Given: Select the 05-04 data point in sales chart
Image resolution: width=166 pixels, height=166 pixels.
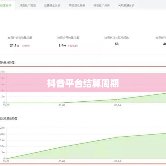Looking at the screenshot, I should 118,99.
